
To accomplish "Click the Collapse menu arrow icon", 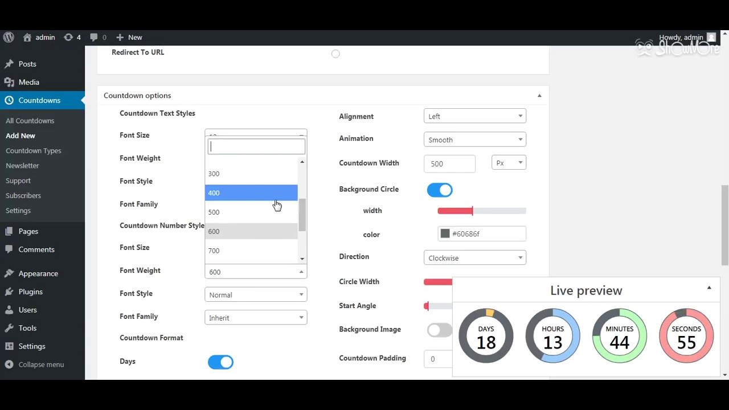I will [x=9, y=364].
